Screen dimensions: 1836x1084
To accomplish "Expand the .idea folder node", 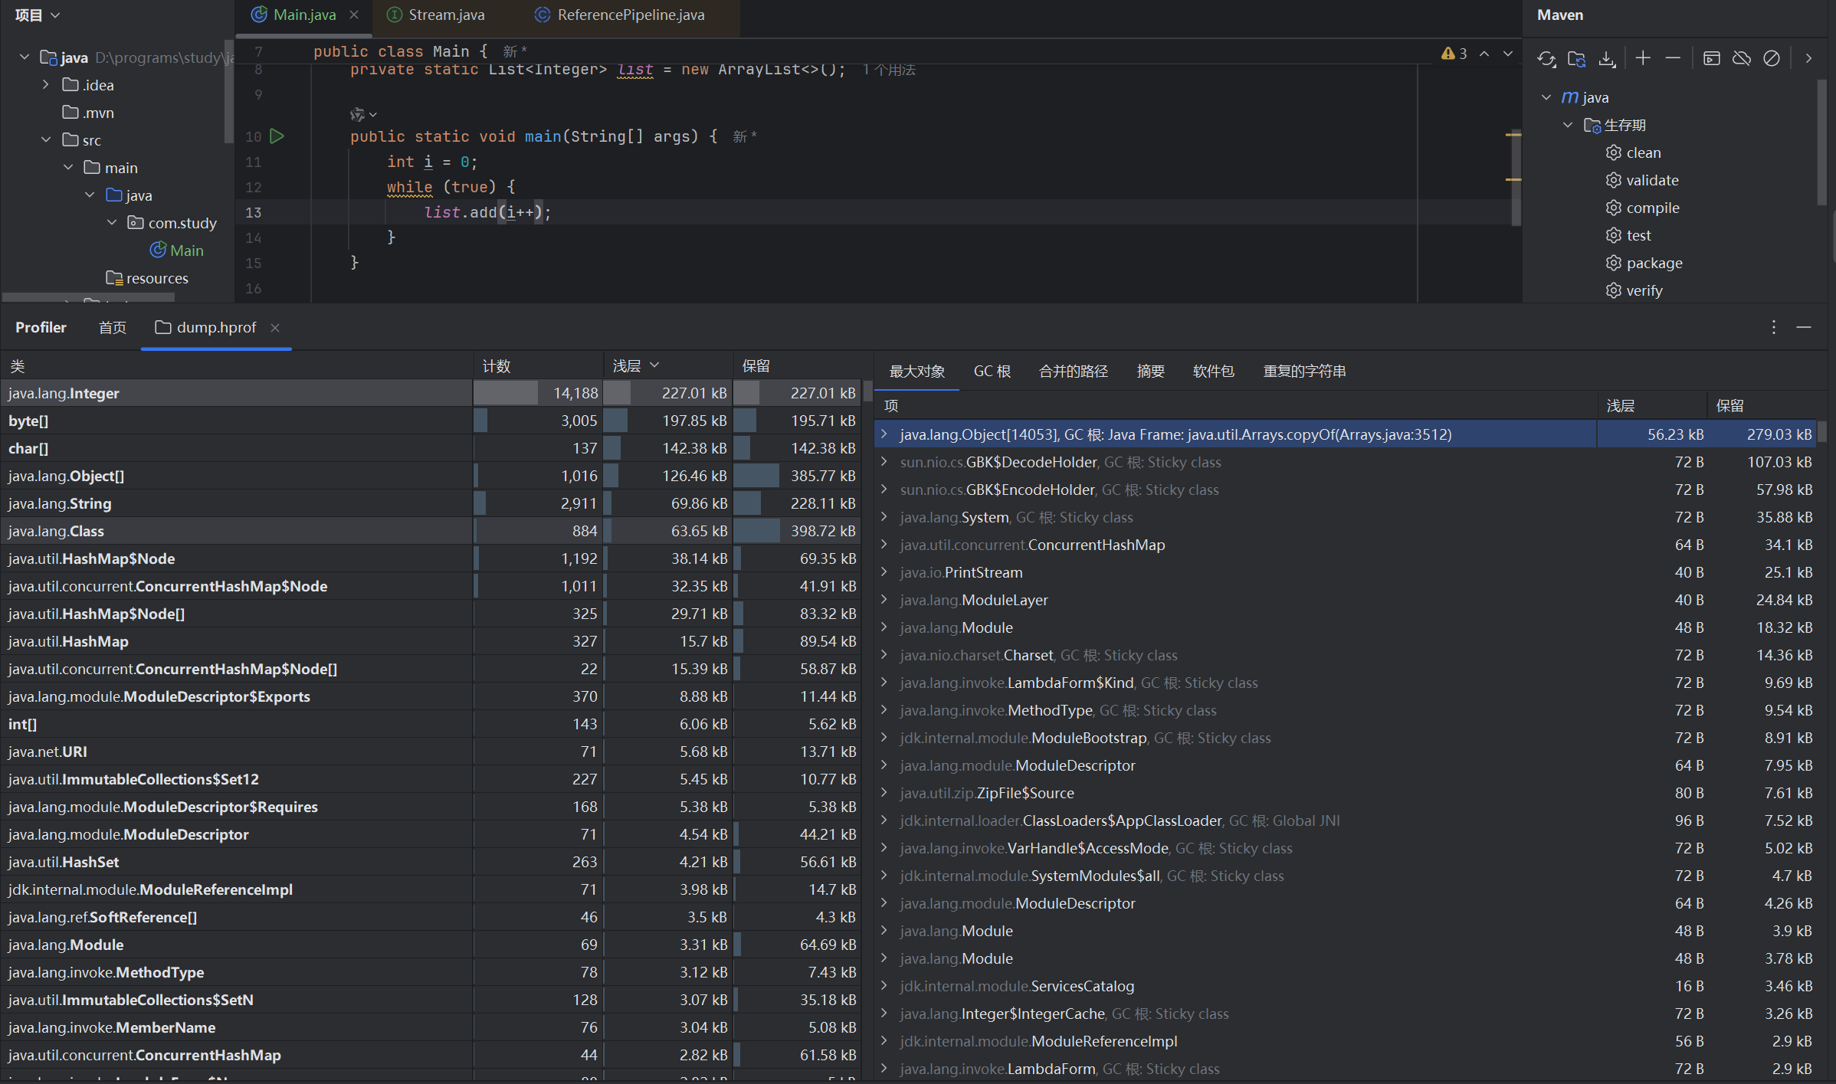I will tap(46, 85).
